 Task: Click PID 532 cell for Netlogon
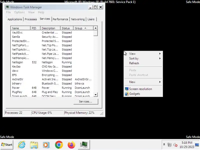point(34,62)
